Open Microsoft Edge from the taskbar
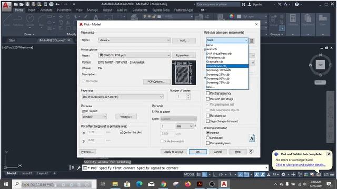 [x=139, y=184]
